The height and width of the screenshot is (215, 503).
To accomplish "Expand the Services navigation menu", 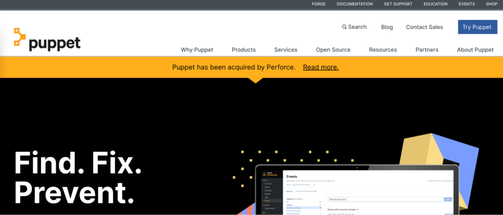I will (x=286, y=50).
